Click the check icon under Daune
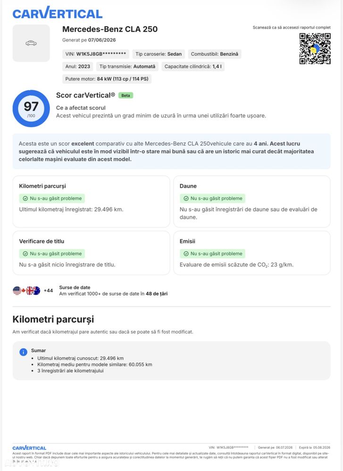Viewport: 343px width, 471px height. click(x=186, y=198)
